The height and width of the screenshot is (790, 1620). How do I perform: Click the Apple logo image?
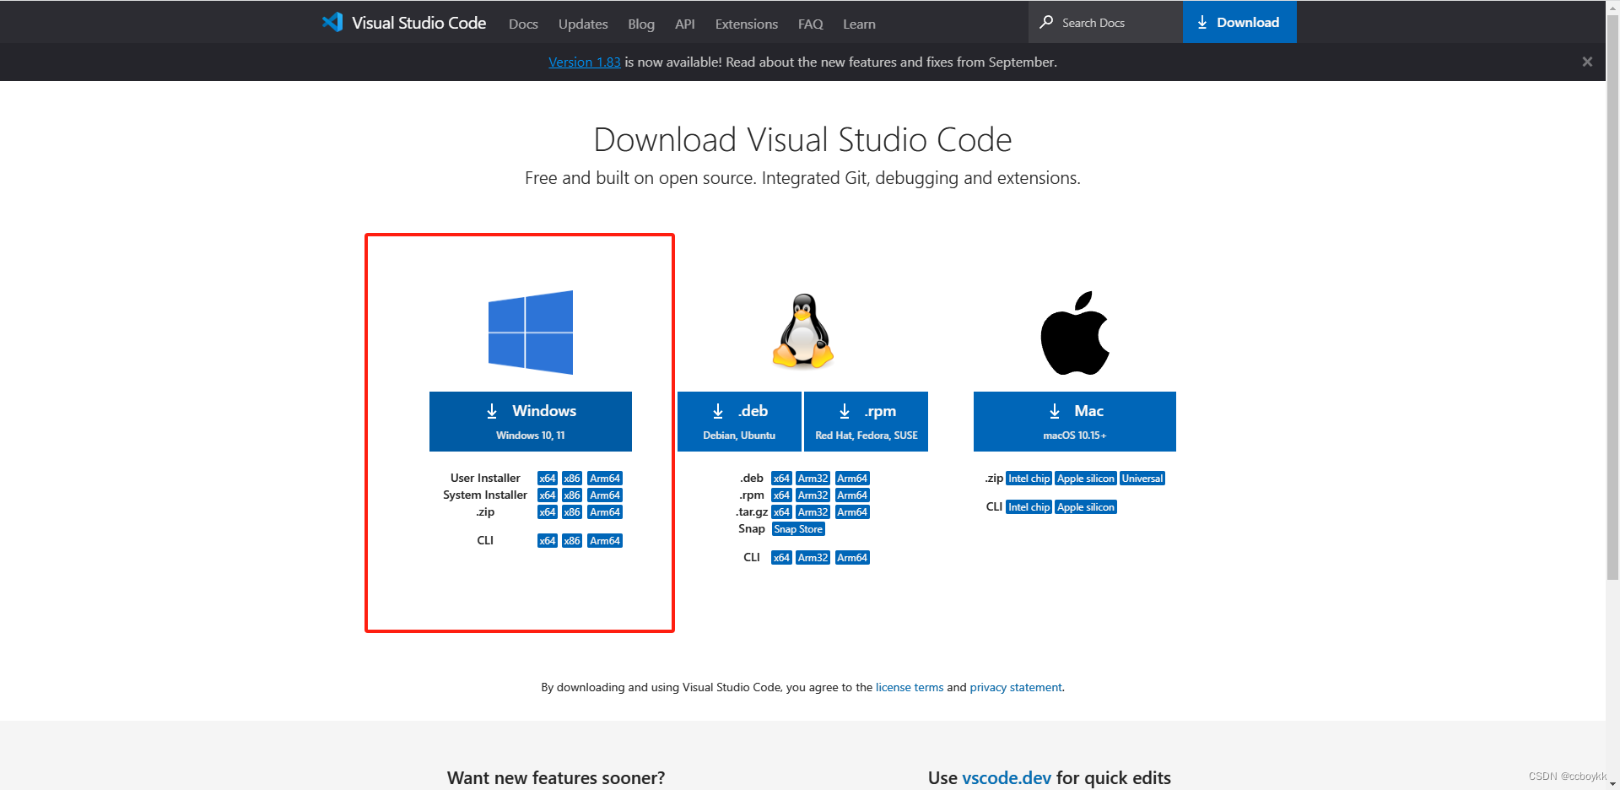tap(1075, 333)
